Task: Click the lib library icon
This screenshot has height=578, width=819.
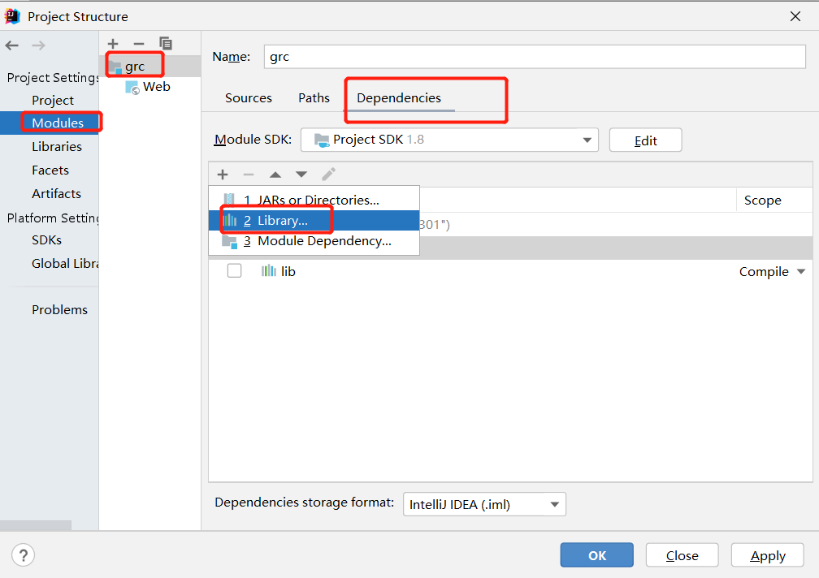Action: click(x=268, y=271)
